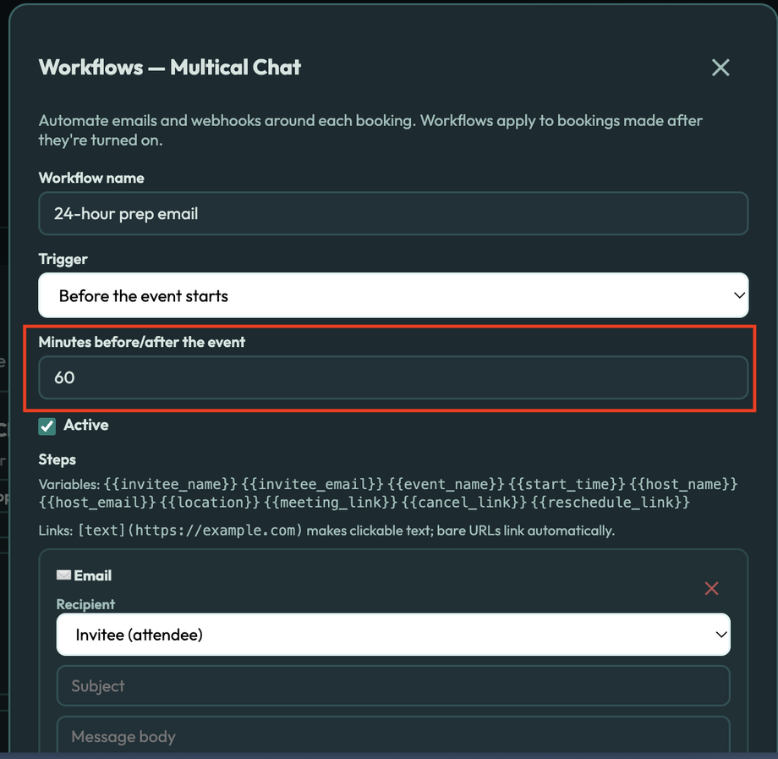The width and height of the screenshot is (778, 759).
Task: Uncheck the Active checkbox
Action: pos(47,426)
